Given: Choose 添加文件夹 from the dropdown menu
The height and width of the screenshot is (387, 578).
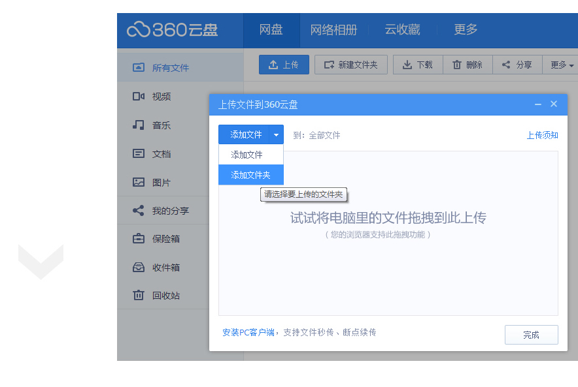Looking at the screenshot, I should coord(251,175).
